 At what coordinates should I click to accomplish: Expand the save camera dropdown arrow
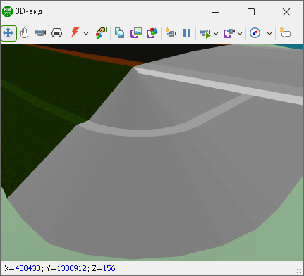(240, 34)
